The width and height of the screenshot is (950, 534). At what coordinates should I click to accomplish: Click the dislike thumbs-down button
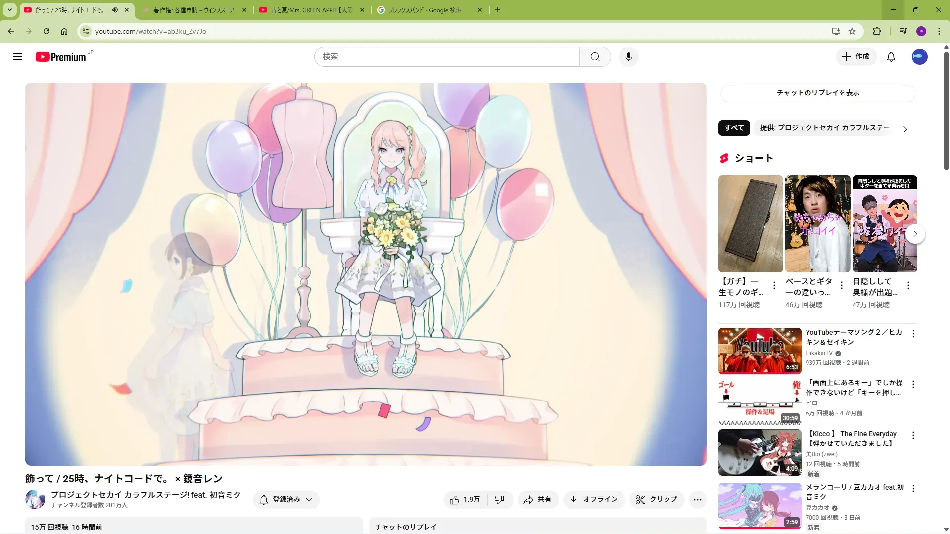(499, 500)
